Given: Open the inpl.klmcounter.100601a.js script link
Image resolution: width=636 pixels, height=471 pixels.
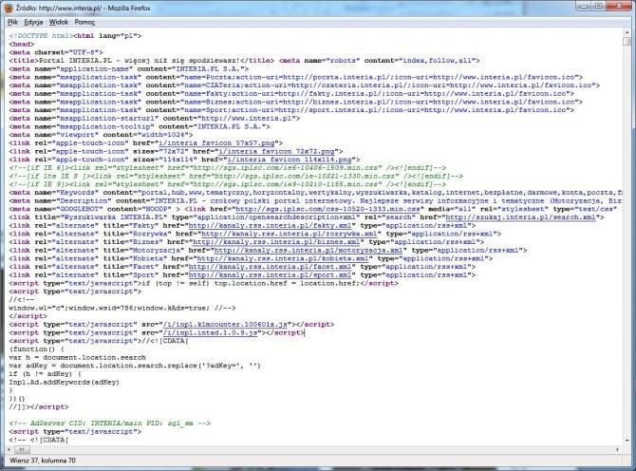Looking at the screenshot, I should [x=225, y=325].
